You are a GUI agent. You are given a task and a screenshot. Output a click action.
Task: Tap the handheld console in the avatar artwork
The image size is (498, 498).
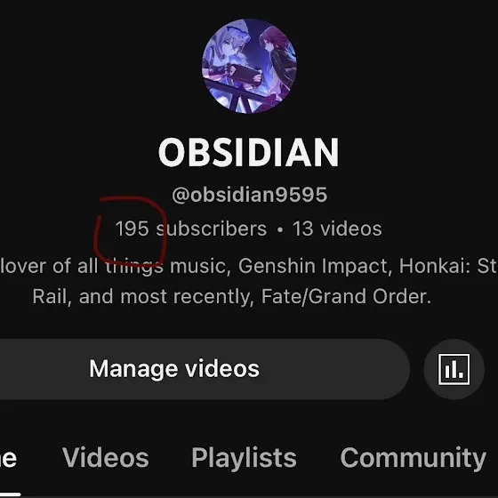(246, 75)
